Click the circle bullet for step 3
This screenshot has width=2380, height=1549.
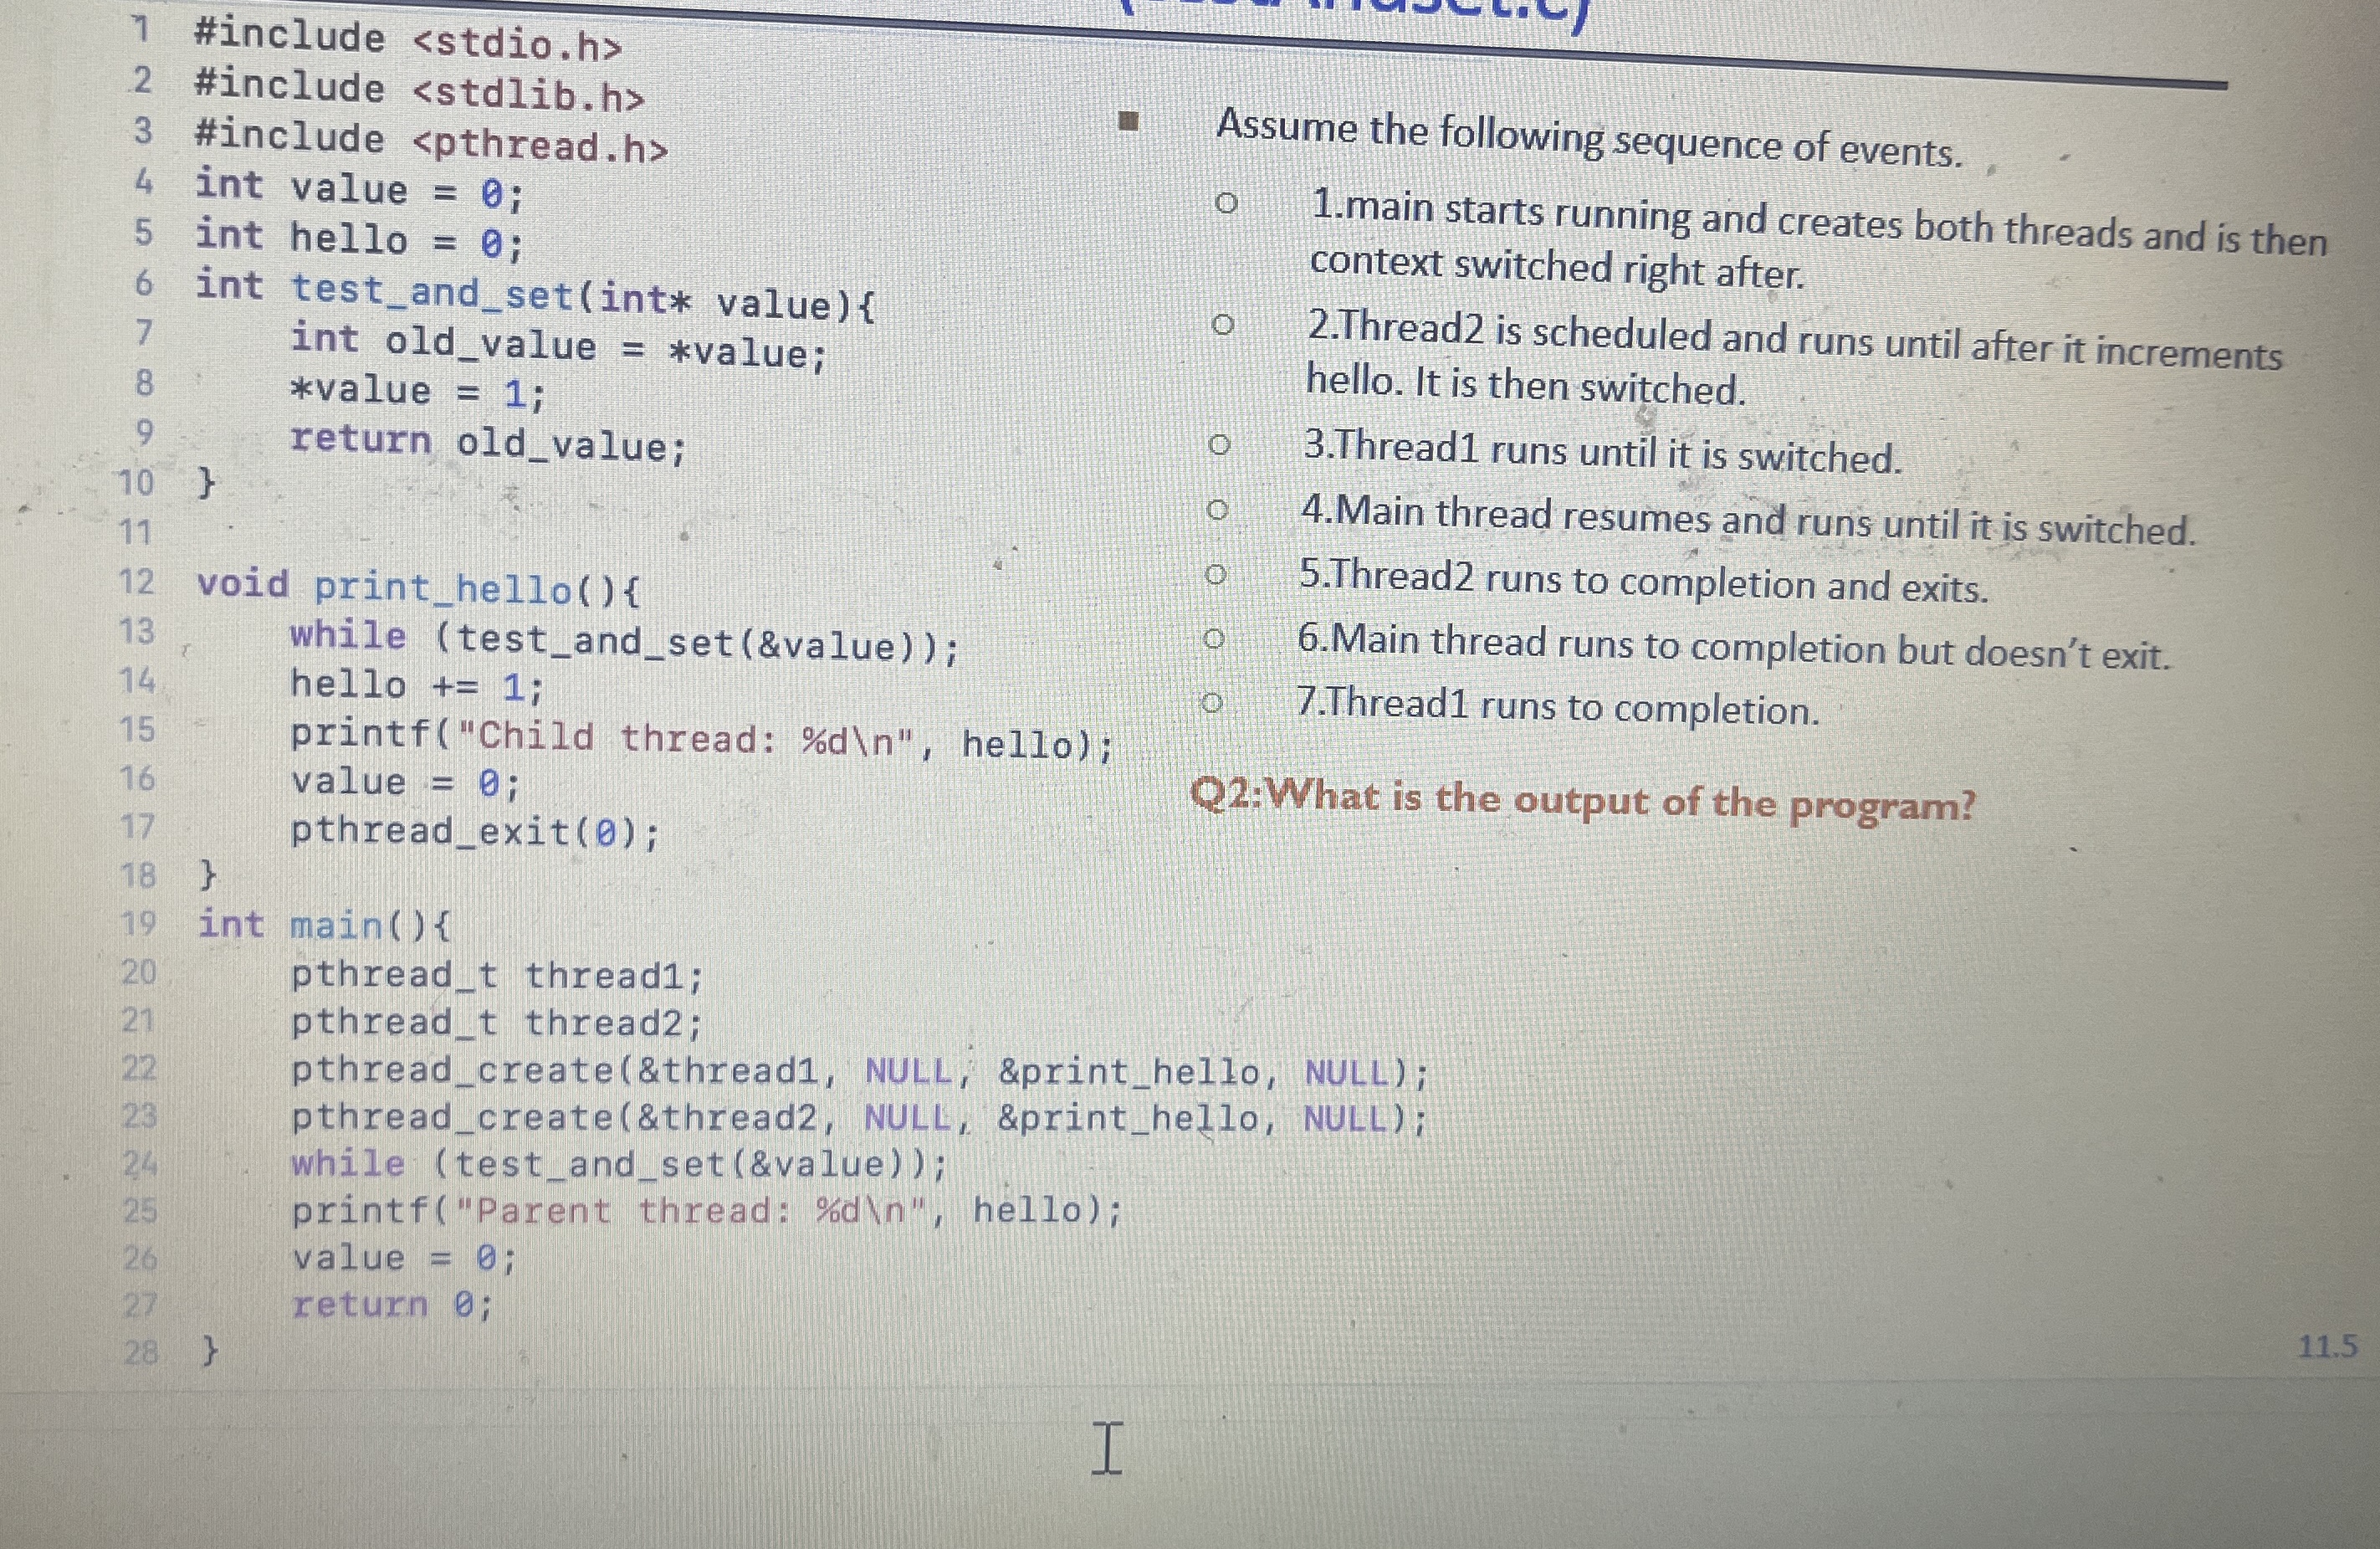(x=1218, y=444)
